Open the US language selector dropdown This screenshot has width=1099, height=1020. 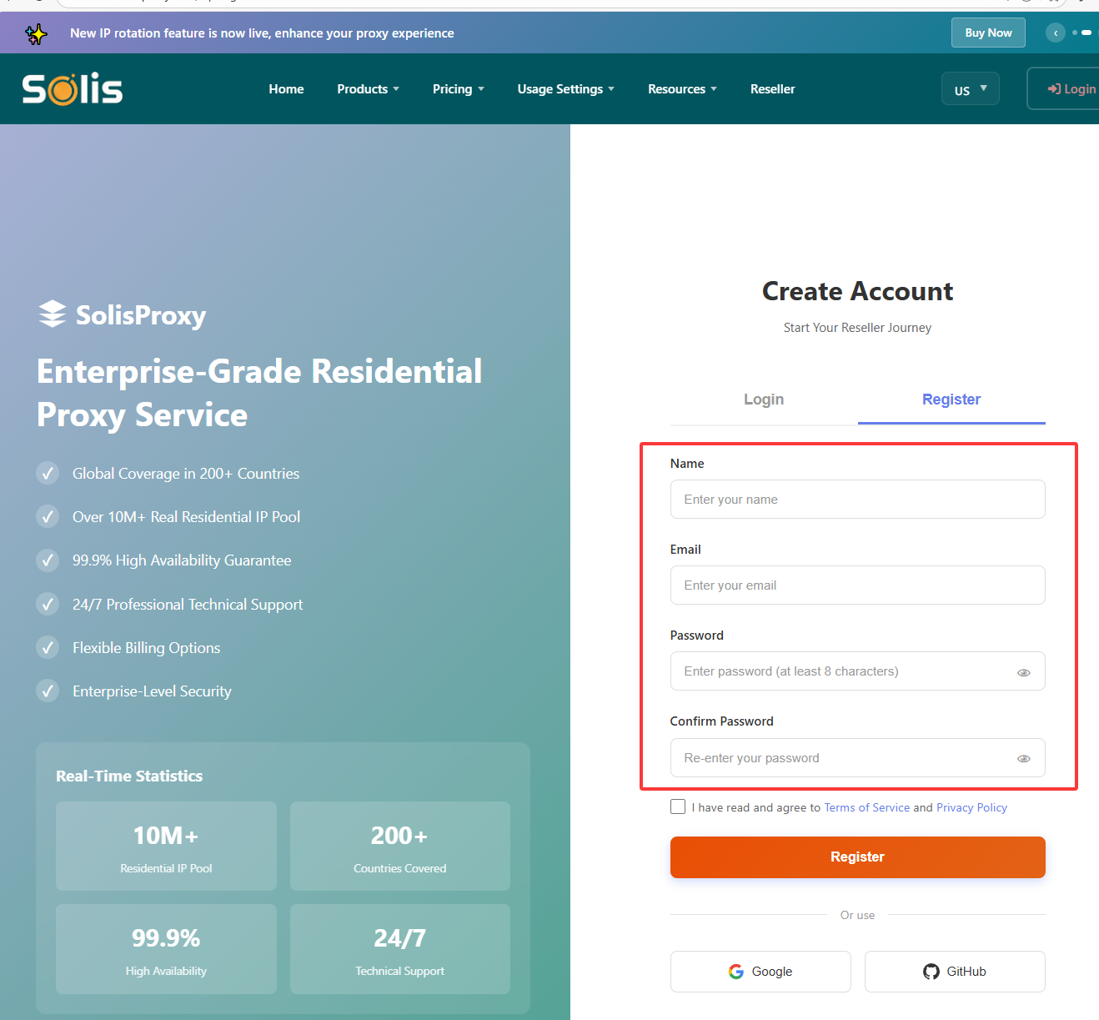(971, 89)
